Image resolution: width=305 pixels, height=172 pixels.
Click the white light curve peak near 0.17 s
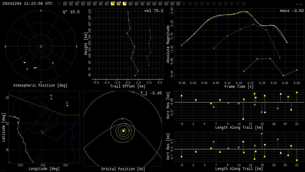[x=244, y=11]
